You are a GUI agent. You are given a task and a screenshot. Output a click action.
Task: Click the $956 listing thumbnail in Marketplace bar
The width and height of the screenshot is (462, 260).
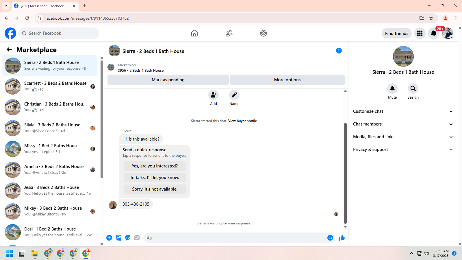click(111, 67)
